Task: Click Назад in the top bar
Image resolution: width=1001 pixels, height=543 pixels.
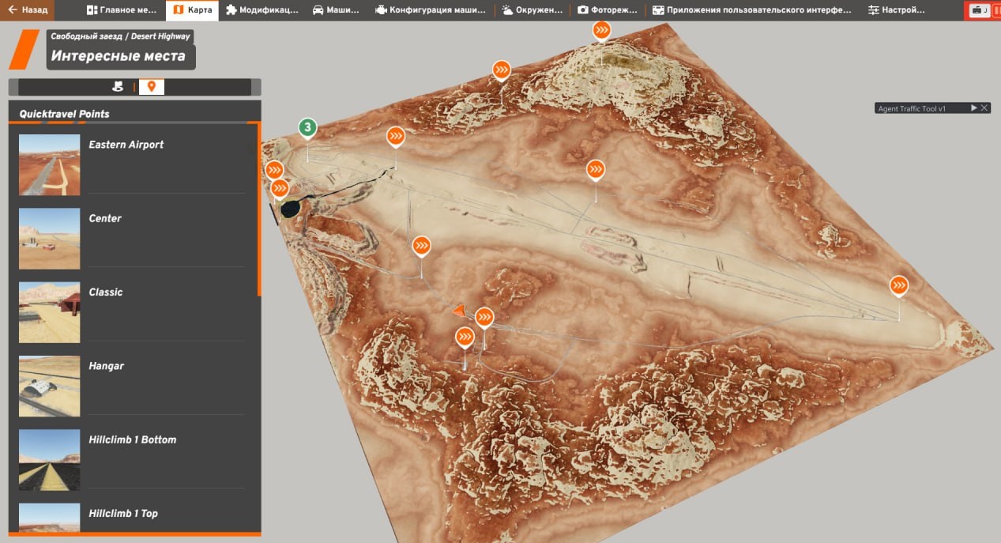Action: [x=26, y=9]
